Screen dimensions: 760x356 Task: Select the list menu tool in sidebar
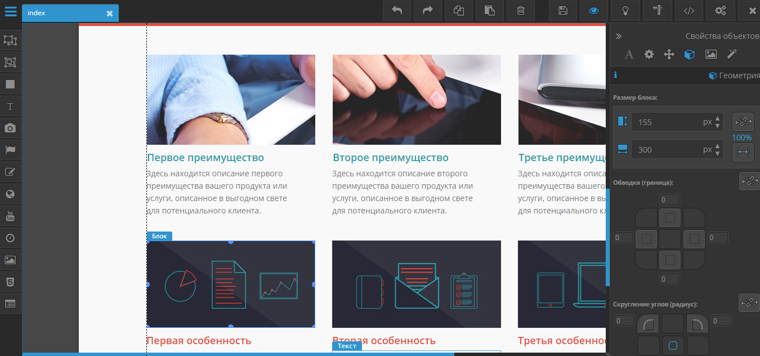(x=10, y=304)
